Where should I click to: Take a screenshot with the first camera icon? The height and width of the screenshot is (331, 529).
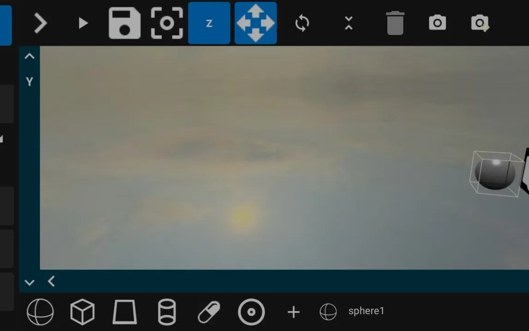[437, 23]
